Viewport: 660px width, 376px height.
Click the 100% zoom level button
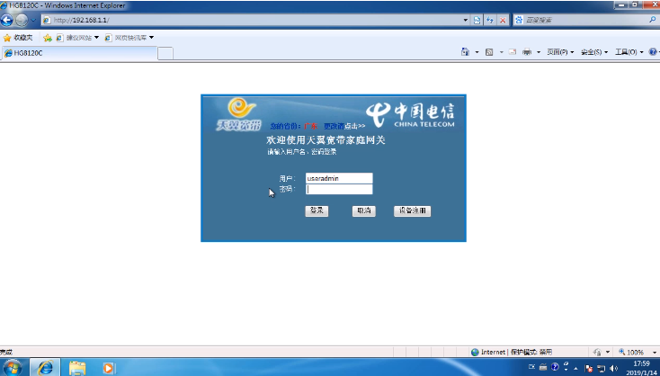(x=631, y=352)
